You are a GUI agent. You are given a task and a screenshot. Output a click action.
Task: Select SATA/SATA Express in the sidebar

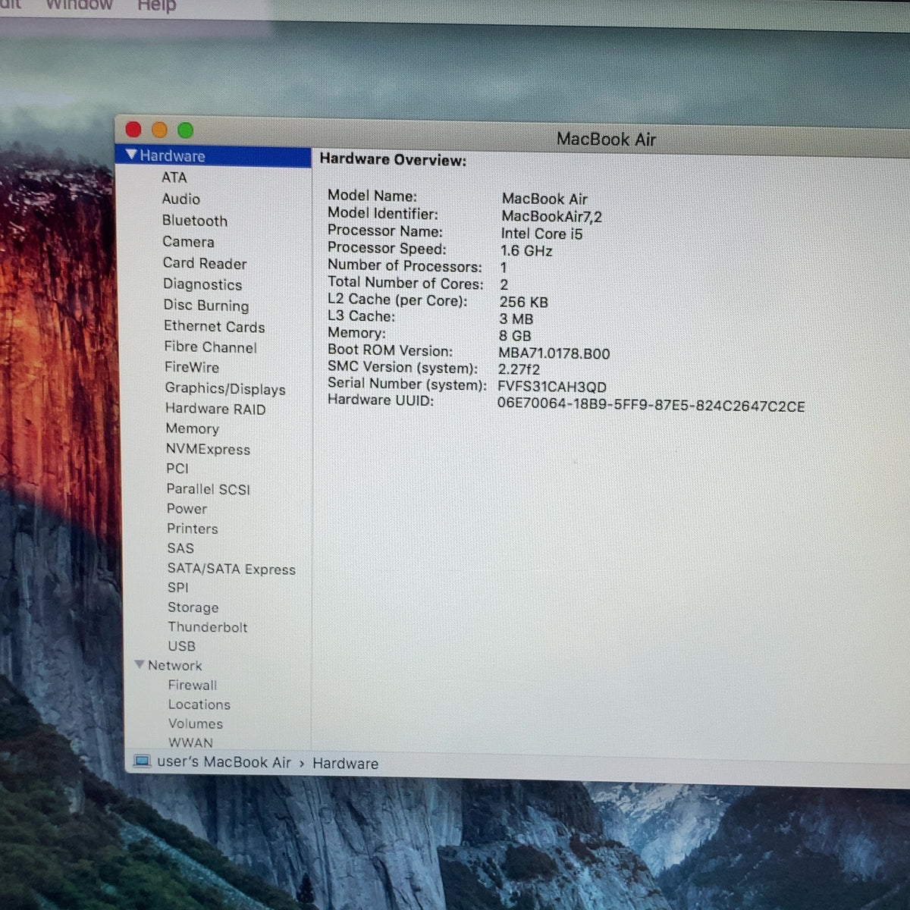pyautogui.click(x=231, y=569)
